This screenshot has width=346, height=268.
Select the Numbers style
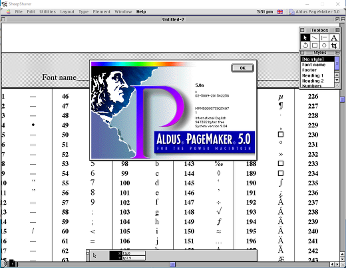pyautogui.click(x=317, y=85)
